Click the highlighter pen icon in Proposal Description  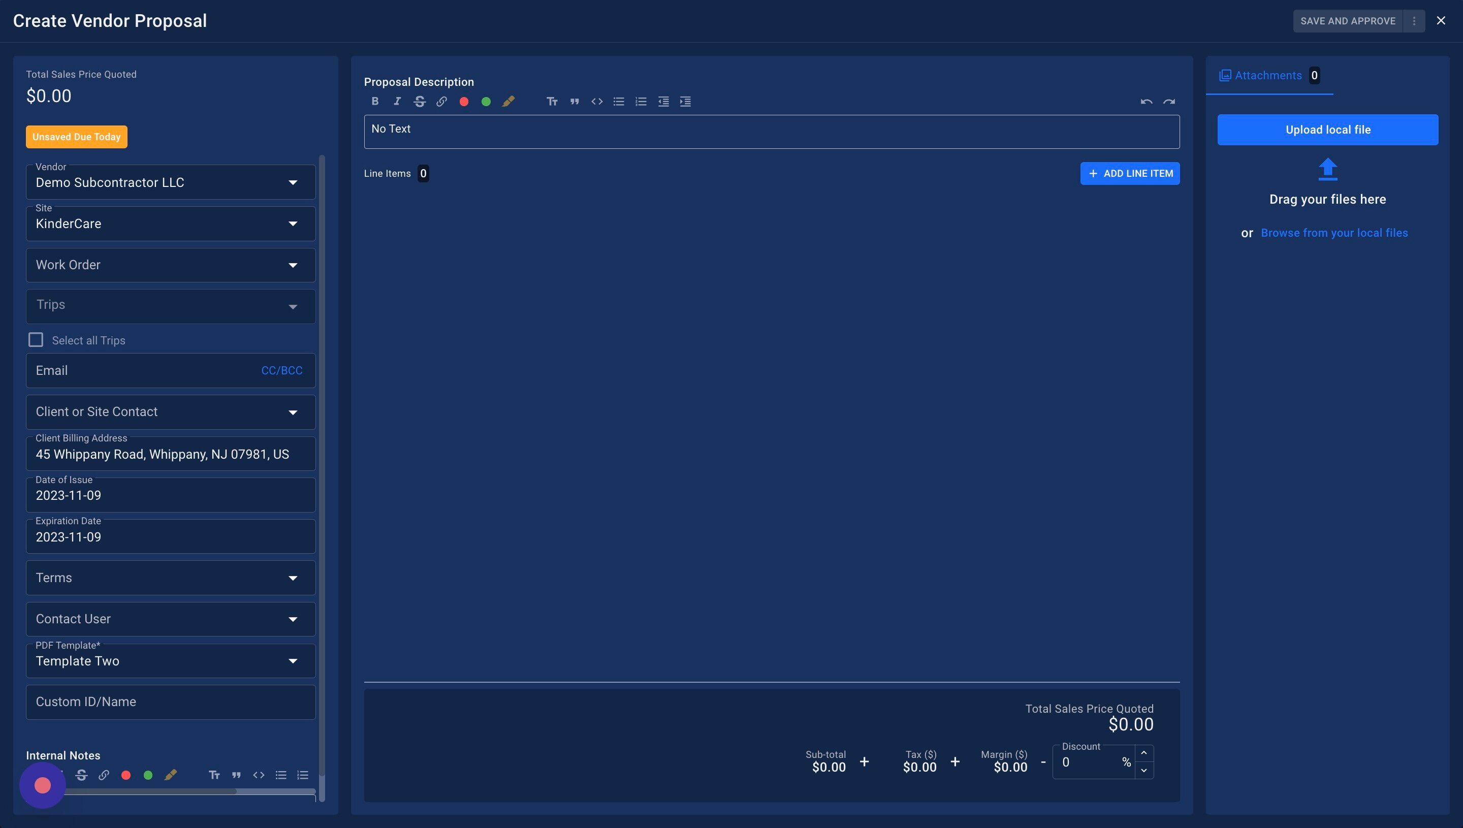tap(508, 101)
